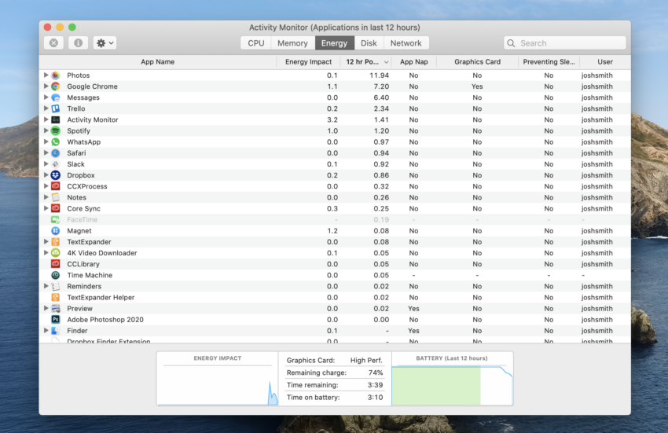
Task: Click the Google Chrome icon
Action: (55, 86)
